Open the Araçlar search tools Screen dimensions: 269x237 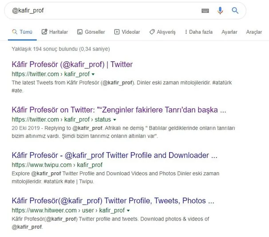[254, 32]
